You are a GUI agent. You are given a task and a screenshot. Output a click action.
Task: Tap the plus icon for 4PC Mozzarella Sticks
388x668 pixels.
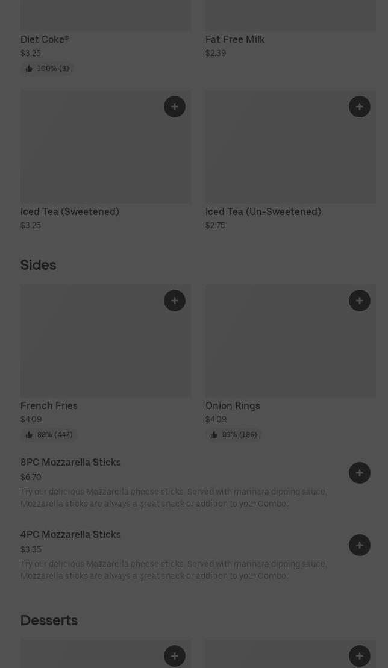click(x=360, y=545)
